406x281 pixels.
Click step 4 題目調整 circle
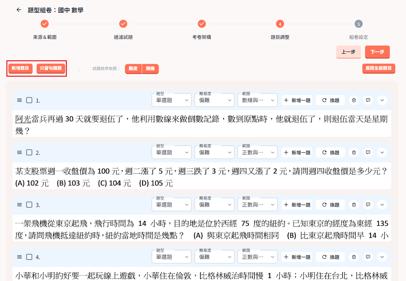(x=280, y=24)
